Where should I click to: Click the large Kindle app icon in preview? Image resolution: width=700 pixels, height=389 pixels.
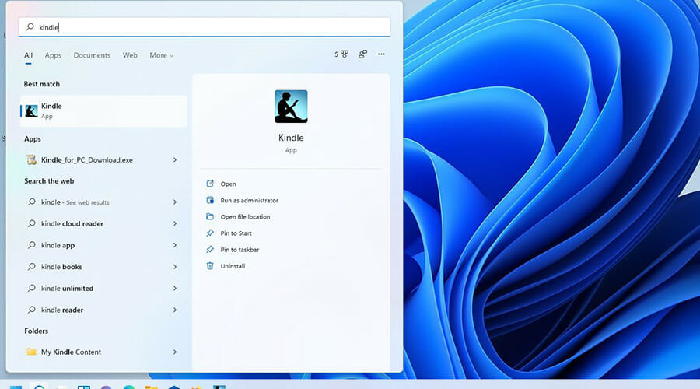291,107
